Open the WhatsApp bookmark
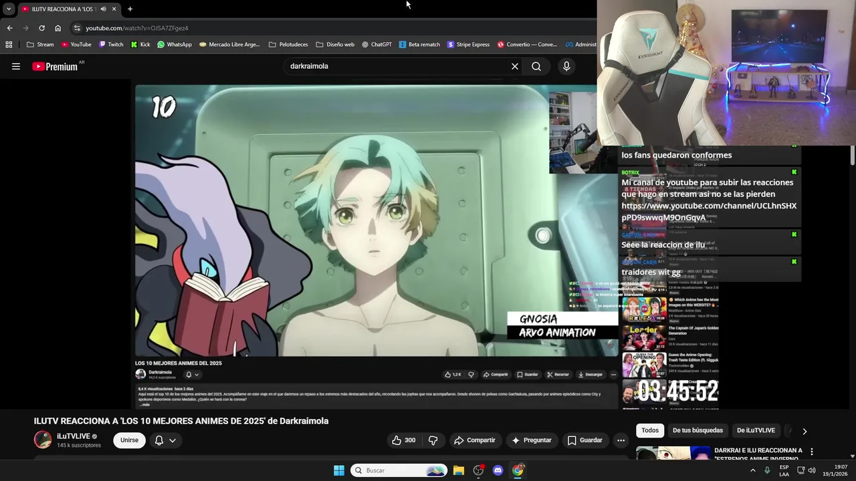This screenshot has width=856, height=481. tap(175, 45)
